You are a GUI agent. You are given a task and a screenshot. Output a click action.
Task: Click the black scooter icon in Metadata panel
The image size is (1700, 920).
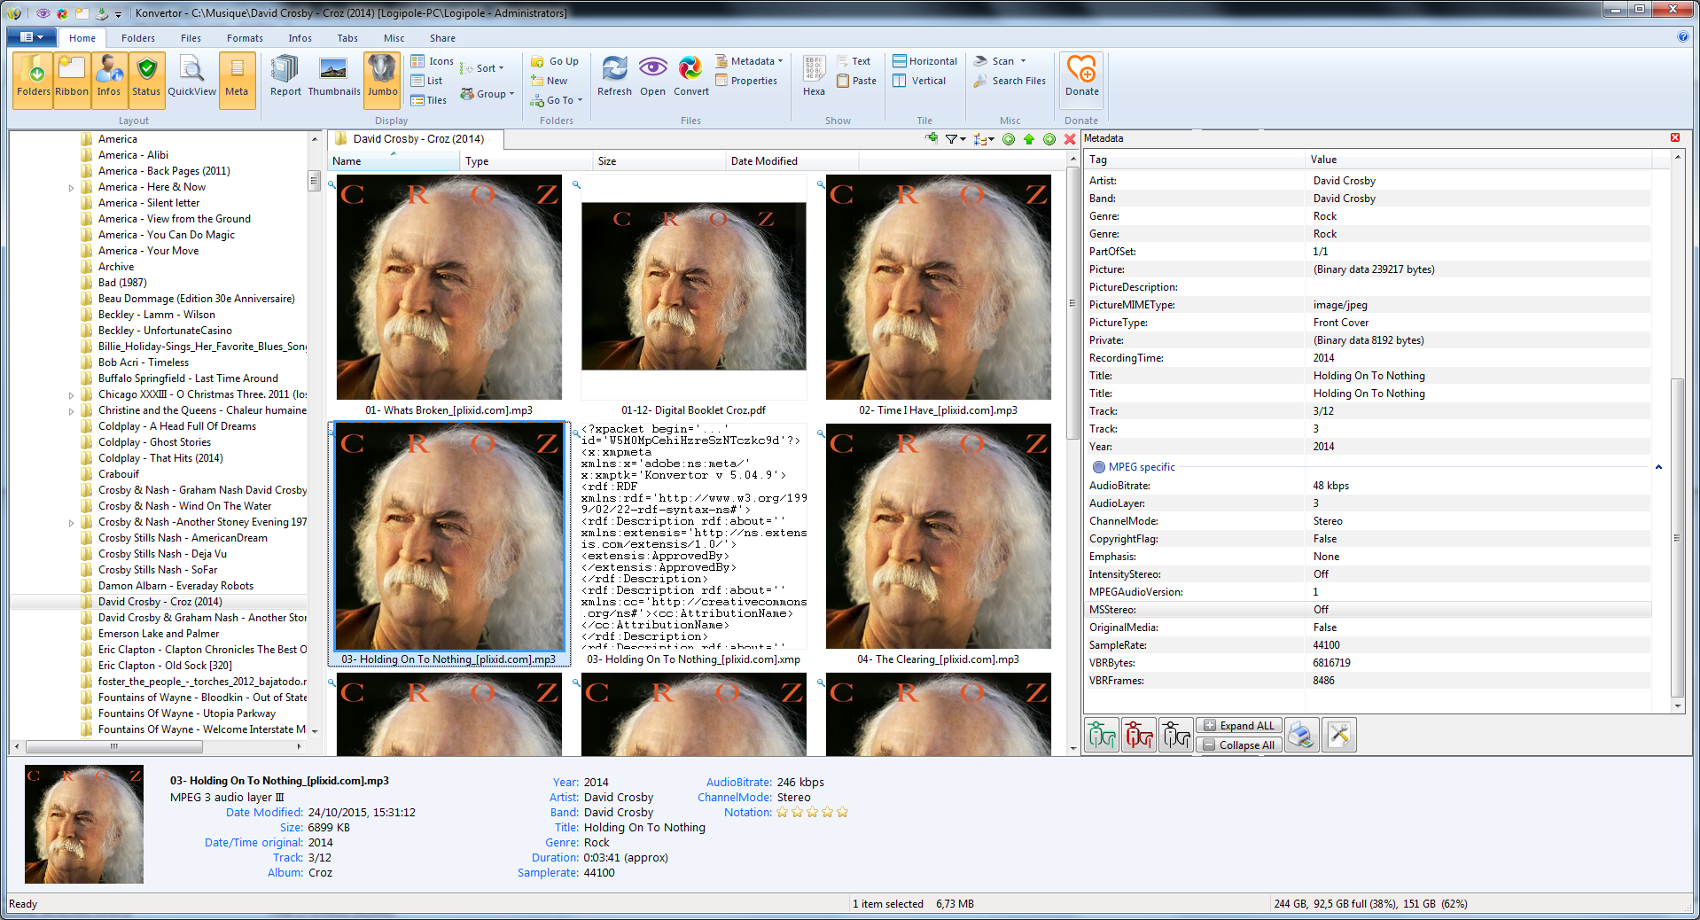pyautogui.click(x=1176, y=735)
